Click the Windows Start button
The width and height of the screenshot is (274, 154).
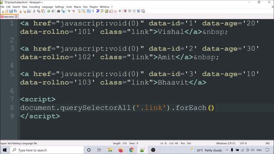5,150
